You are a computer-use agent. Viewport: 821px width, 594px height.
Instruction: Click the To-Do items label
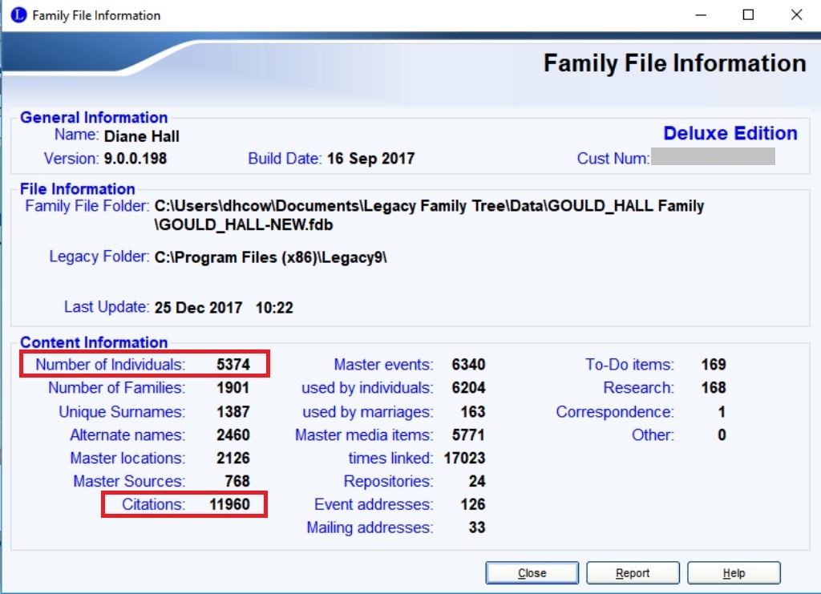[x=630, y=364]
